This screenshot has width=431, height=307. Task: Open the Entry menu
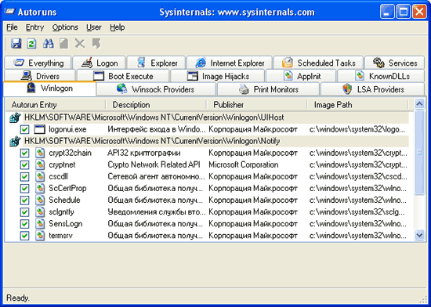[x=34, y=27]
